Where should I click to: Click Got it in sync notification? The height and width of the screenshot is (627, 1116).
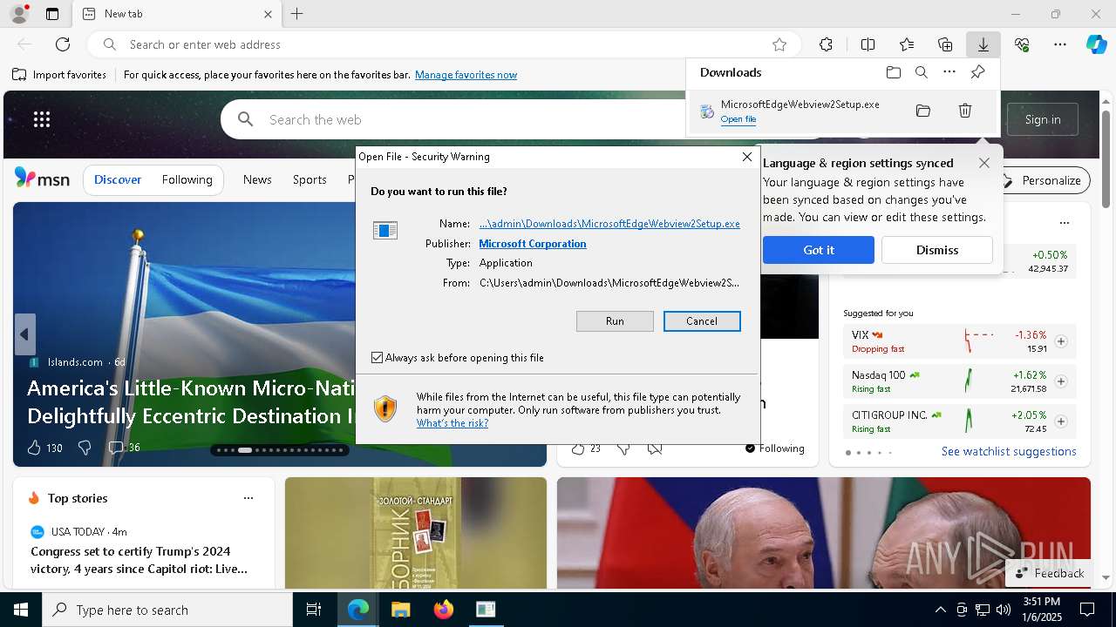818,250
